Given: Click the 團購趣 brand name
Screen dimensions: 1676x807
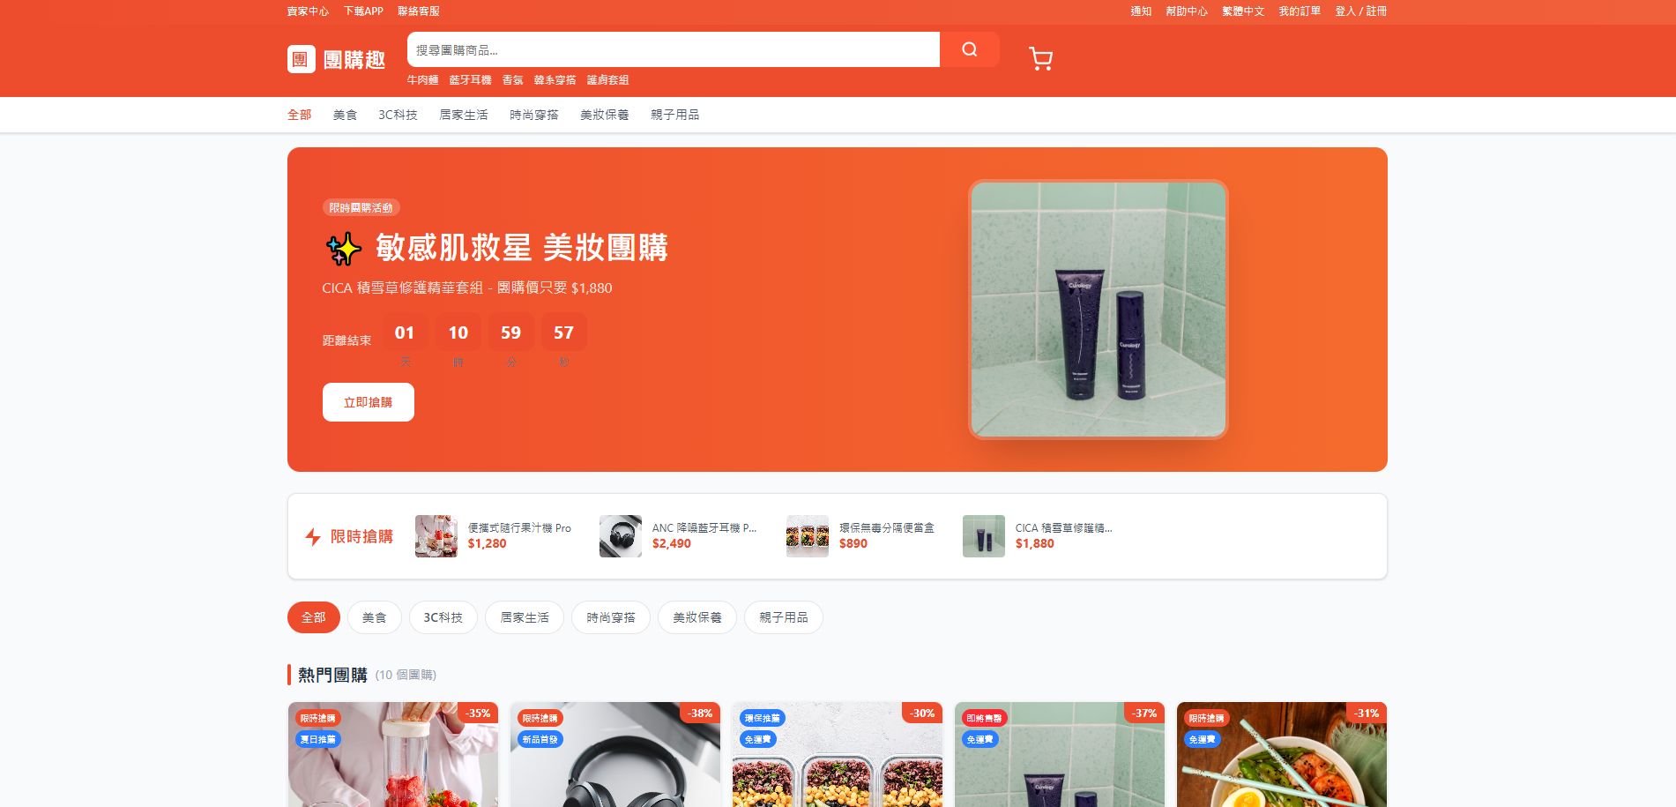Looking at the screenshot, I should (354, 60).
